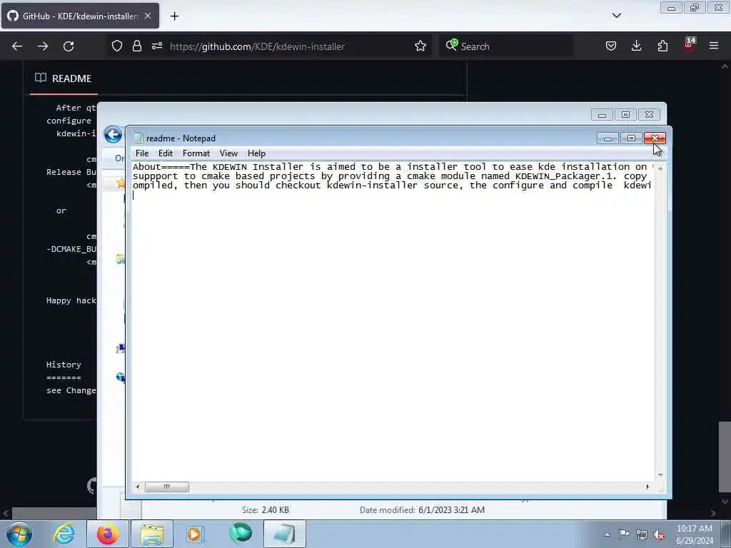Click the Explorer window back arrow

coord(113,135)
